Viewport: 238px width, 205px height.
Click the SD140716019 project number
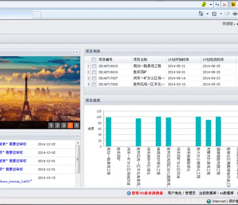[x=108, y=72]
